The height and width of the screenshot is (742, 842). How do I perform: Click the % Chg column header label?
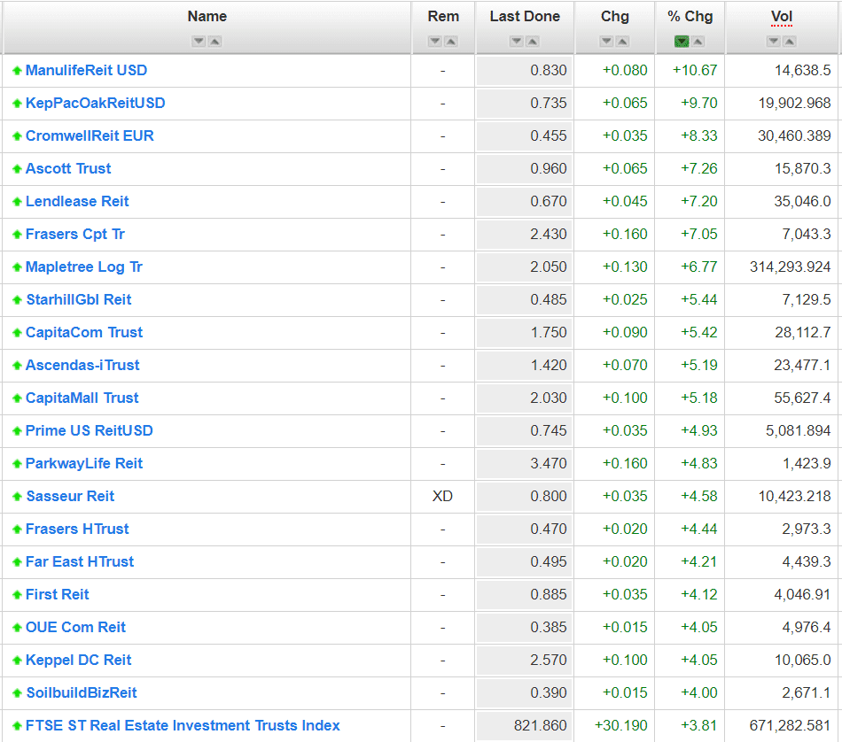click(690, 17)
